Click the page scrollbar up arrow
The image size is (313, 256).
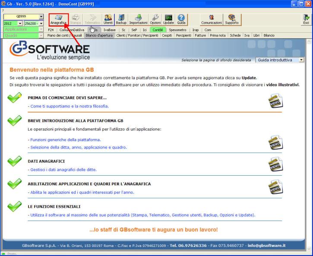click(x=309, y=41)
